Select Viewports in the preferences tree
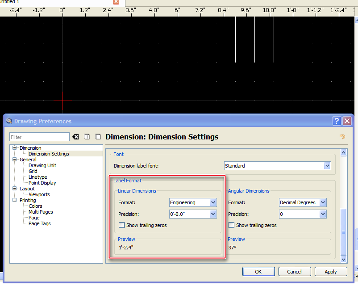358x286 pixels. click(39, 194)
